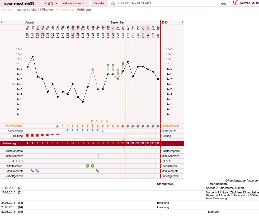Click the Medikamente pill icon on day 3
The width and height of the screenshot is (259, 223).
[37, 171]
